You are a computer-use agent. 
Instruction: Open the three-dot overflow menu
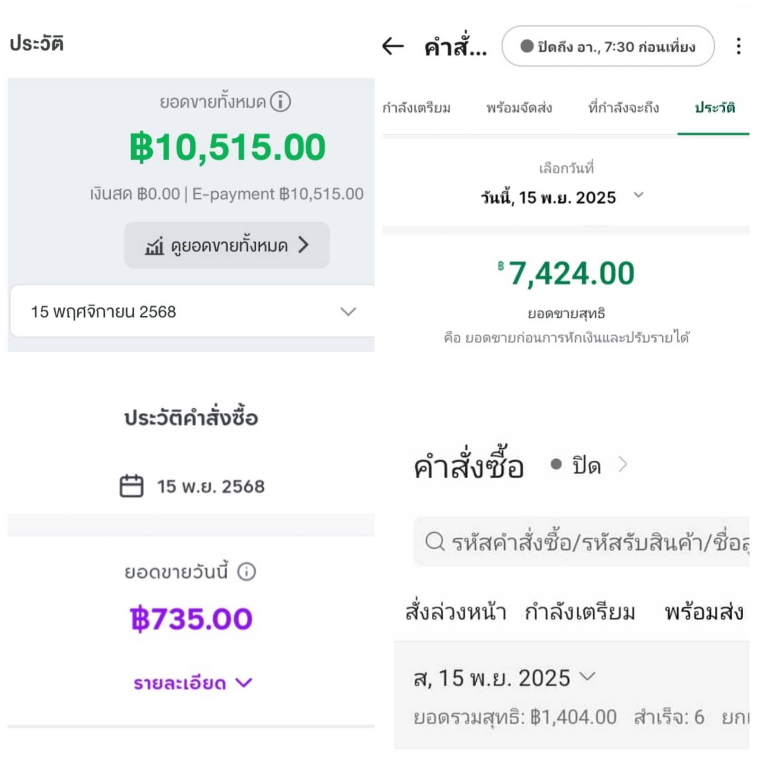[x=738, y=46]
